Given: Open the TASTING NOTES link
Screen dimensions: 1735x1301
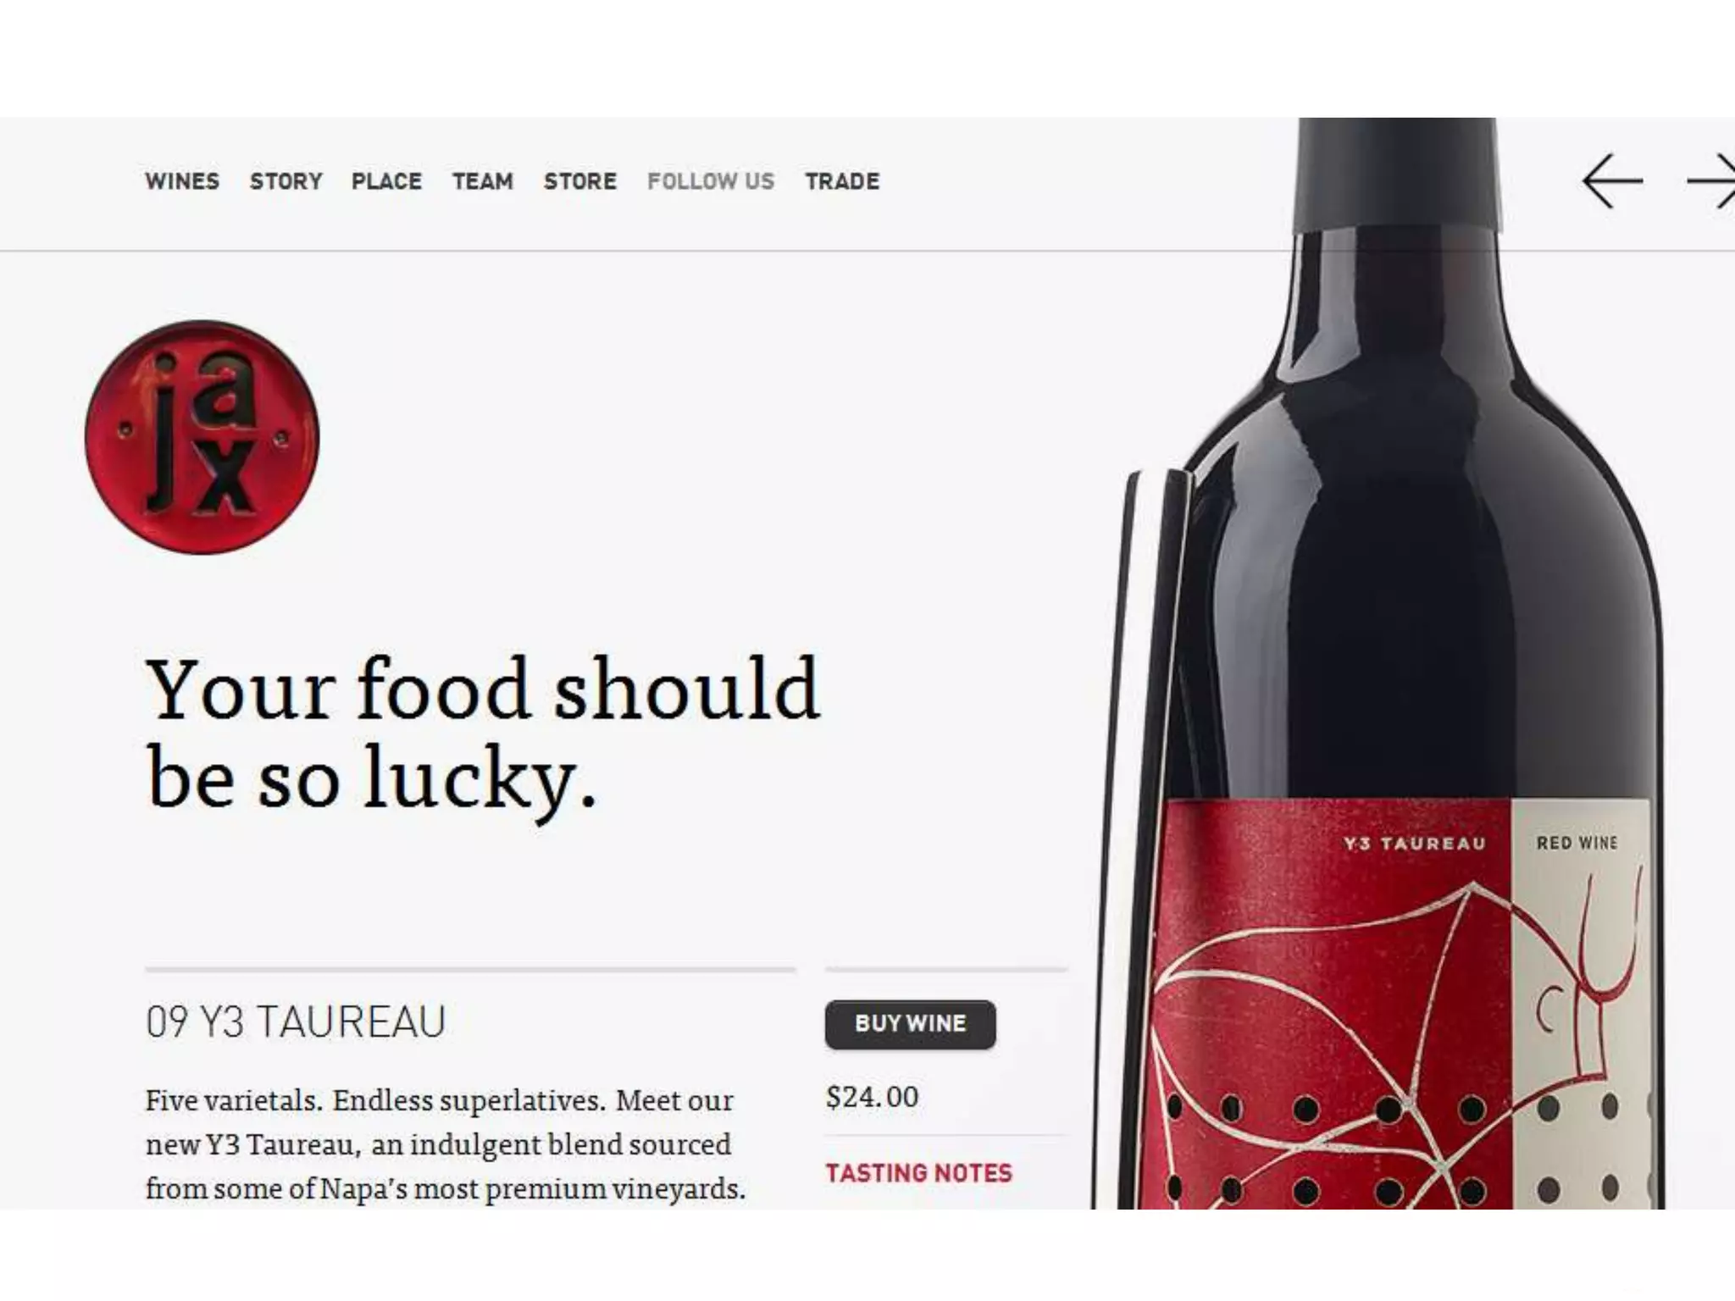Looking at the screenshot, I should tap(919, 1173).
